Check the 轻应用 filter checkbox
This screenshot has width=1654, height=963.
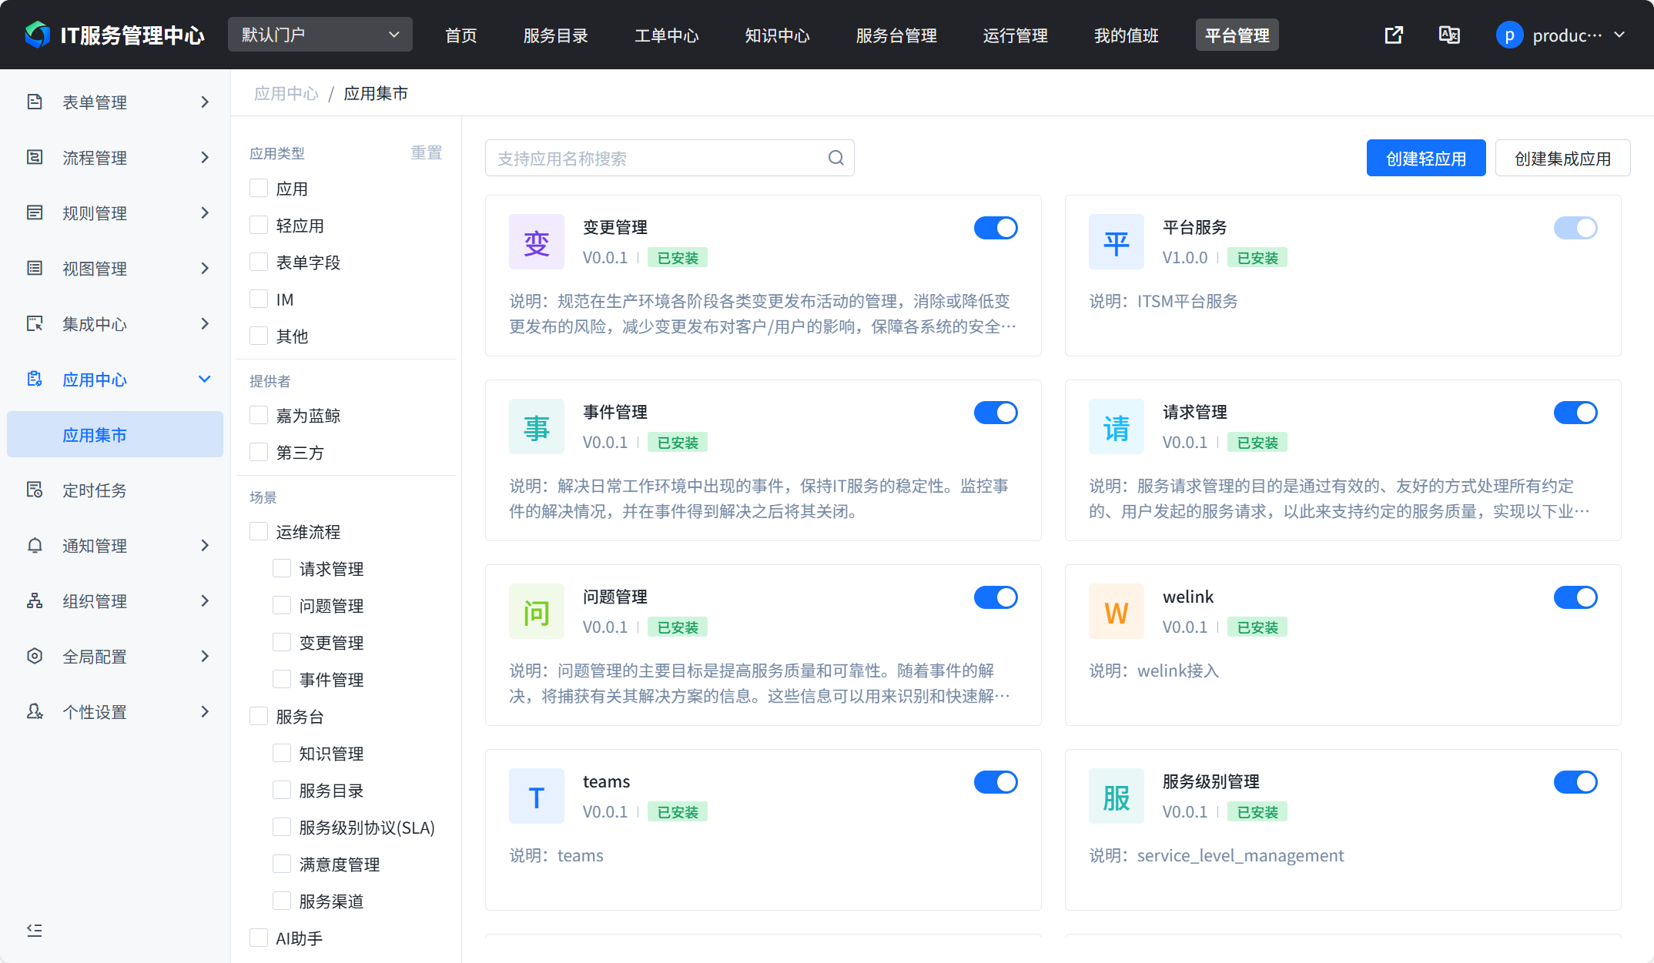pyautogui.click(x=258, y=224)
